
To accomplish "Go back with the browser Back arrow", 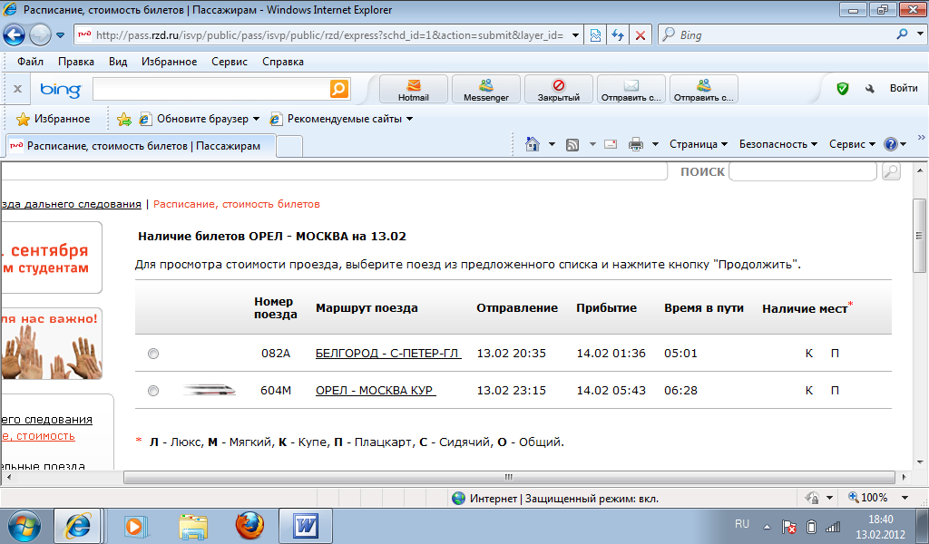I will (15, 35).
